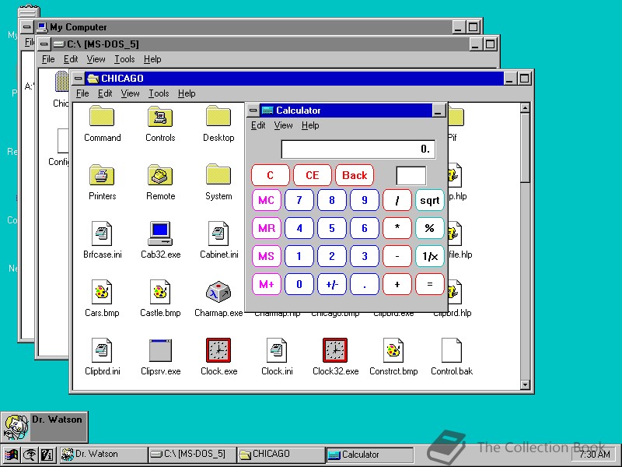
Task: Click the M+ memory add button
Action: (x=266, y=284)
